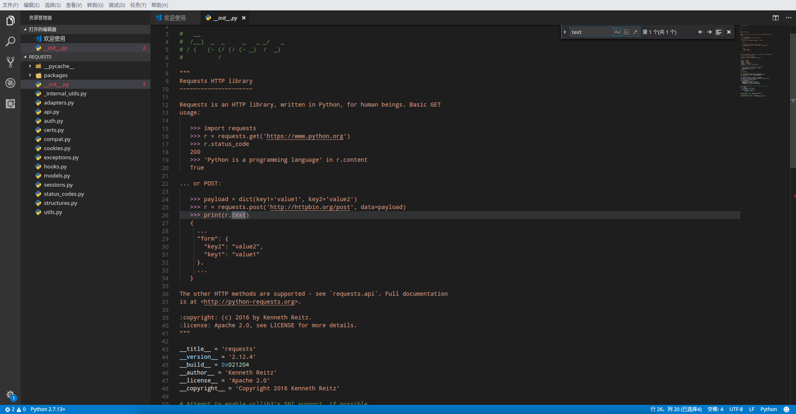The width and height of the screenshot is (796, 414).
Task: Change end of line sequence LF
Action: click(752, 409)
